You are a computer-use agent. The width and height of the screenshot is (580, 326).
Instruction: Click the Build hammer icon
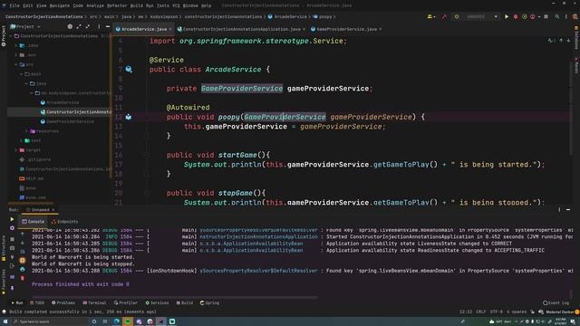point(444,16)
